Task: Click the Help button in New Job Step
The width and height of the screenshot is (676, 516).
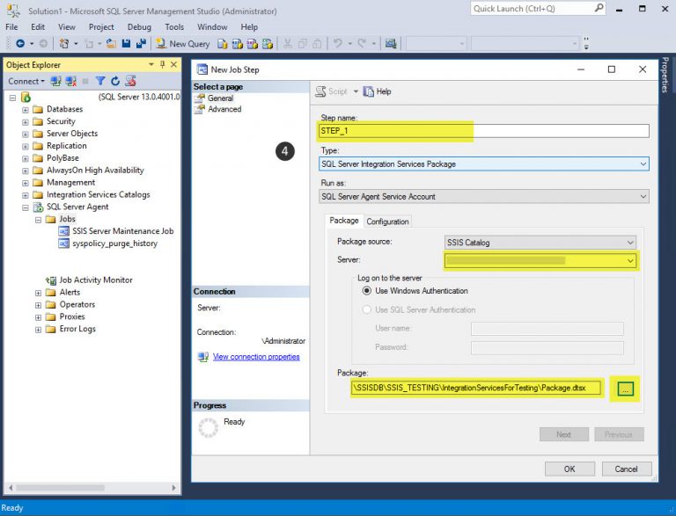Action: 378,91
